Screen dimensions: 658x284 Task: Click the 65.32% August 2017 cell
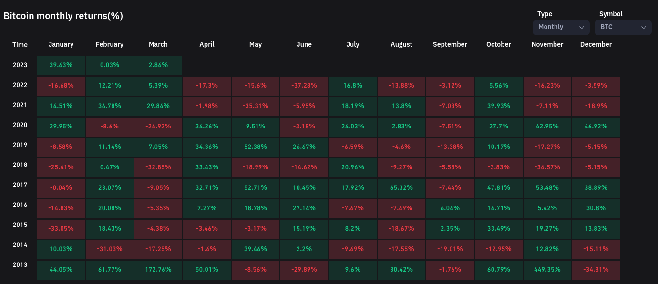pos(401,187)
